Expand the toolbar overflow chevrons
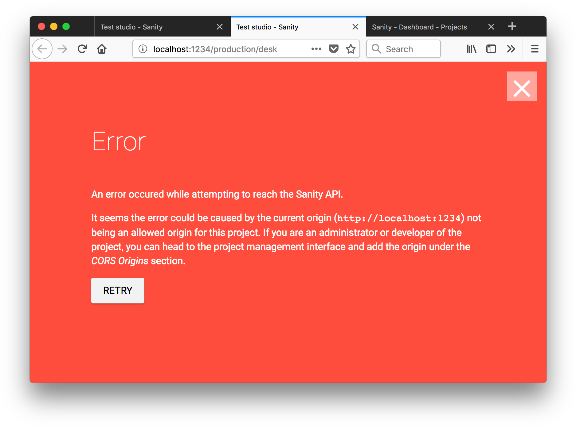This screenshot has height=428, width=576. (511, 49)
